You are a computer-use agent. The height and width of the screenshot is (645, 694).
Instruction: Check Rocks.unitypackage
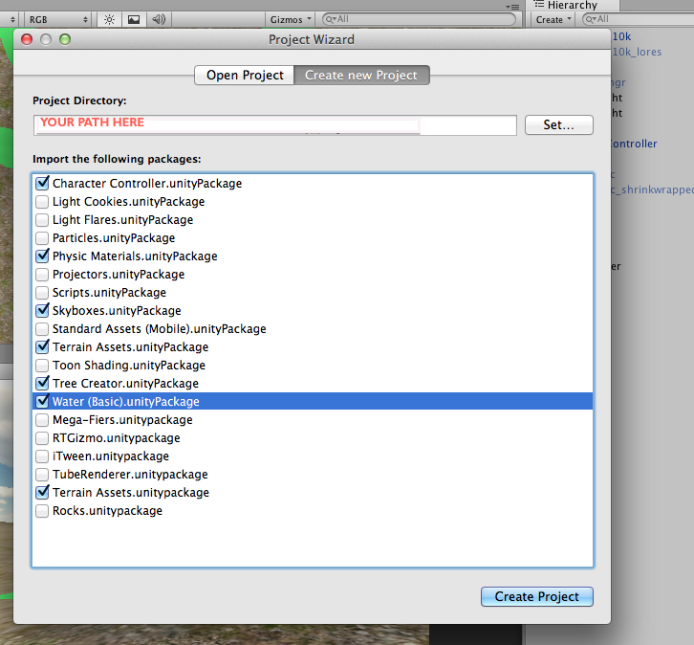[42, 510]
